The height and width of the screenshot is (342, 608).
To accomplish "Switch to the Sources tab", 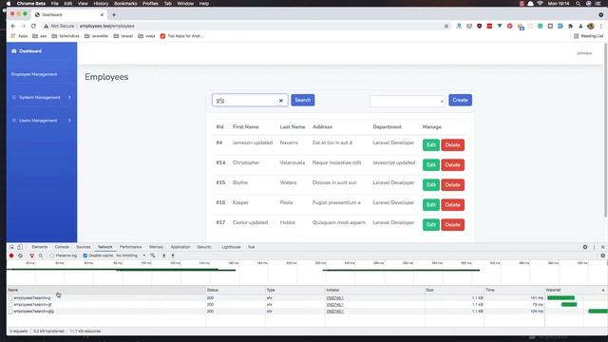I will (84, 247).
